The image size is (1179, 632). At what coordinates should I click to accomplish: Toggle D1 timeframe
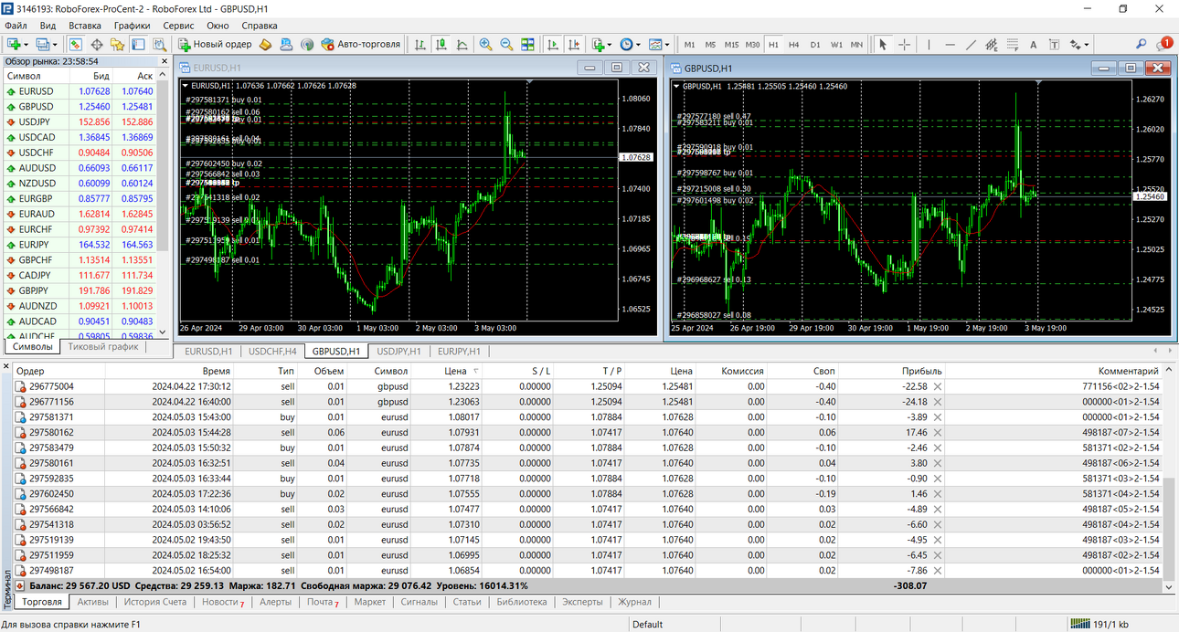click(x=815, y=44)
